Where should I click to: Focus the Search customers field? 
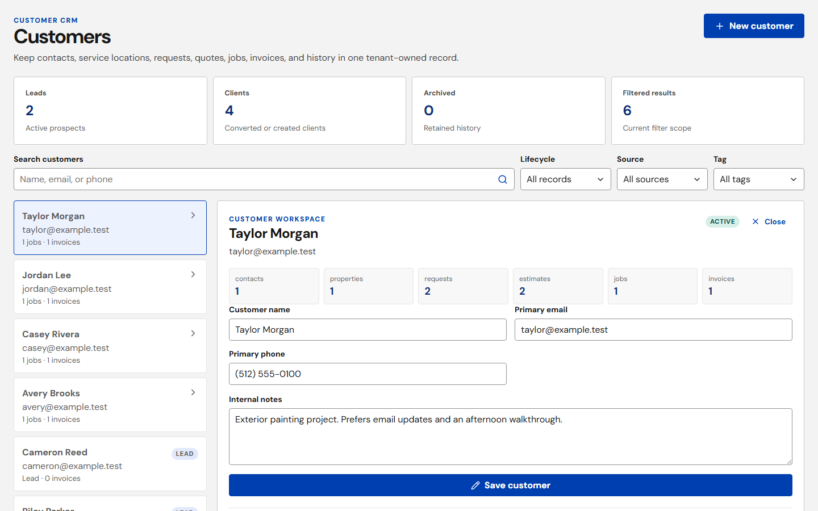[264, 179]
